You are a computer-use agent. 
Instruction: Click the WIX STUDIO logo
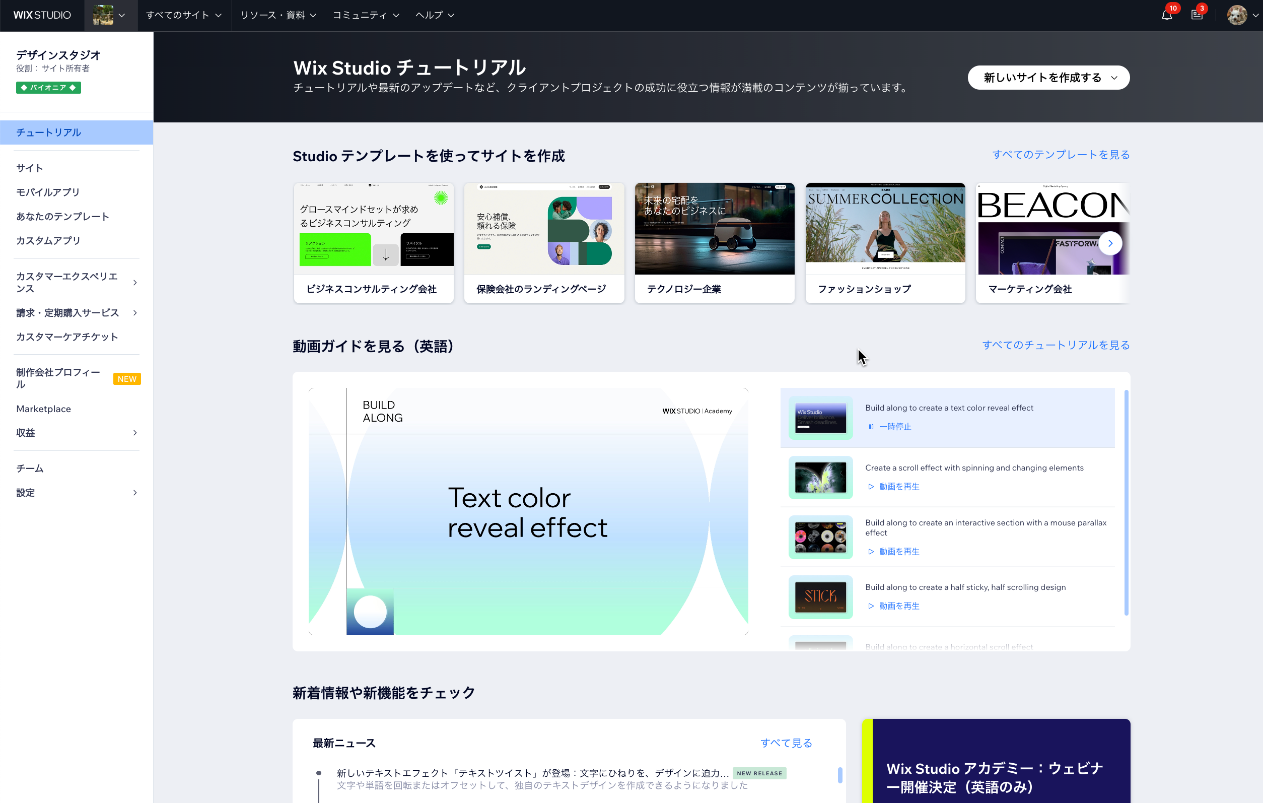click(41, 15)
